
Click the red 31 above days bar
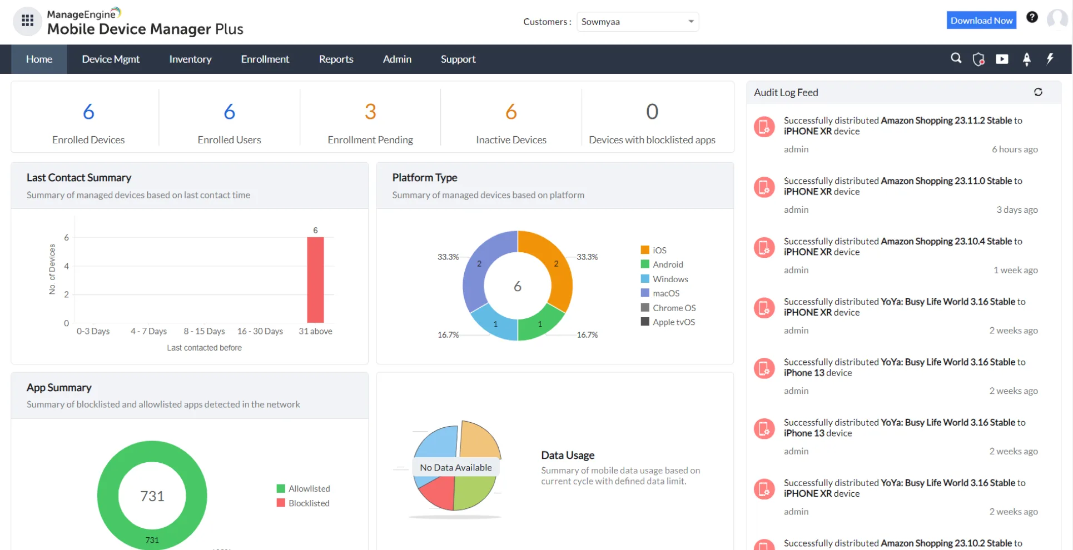click(x=315, y=280)
